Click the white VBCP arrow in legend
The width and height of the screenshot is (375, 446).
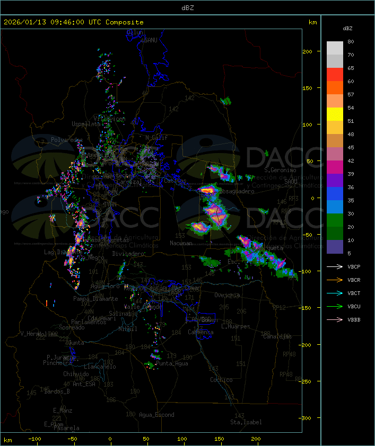click(x=335, y=266)
